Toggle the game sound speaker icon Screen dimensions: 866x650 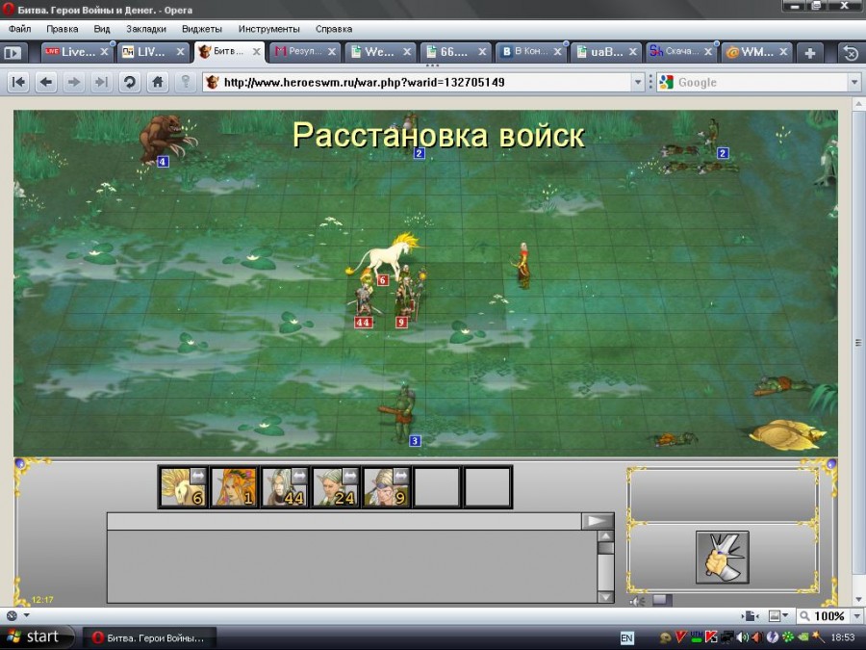(638, 601)
